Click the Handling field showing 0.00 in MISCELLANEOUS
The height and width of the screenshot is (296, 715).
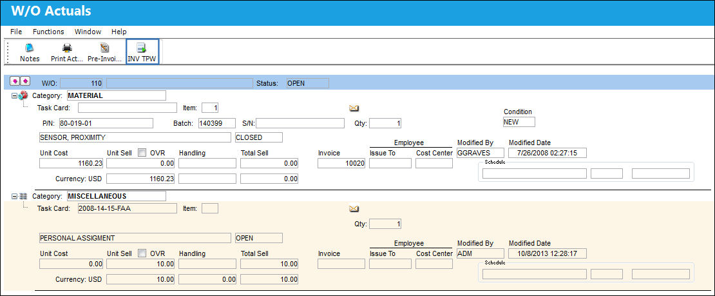[207, 279]
